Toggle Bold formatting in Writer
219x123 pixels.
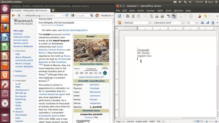point(202,23)
